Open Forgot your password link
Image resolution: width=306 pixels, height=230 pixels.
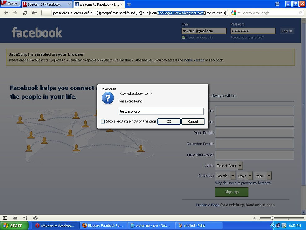(x=247, y=37)
